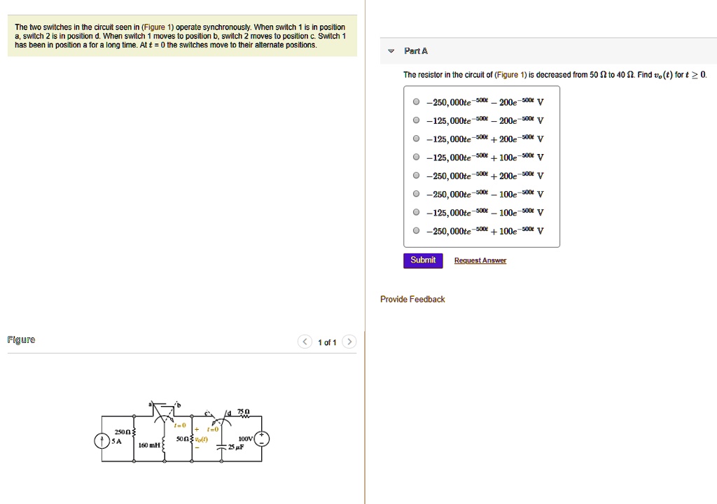Click the previous figure navigation arrow
Viewport: 717px width, 504px height.
(x=305, y=342)
